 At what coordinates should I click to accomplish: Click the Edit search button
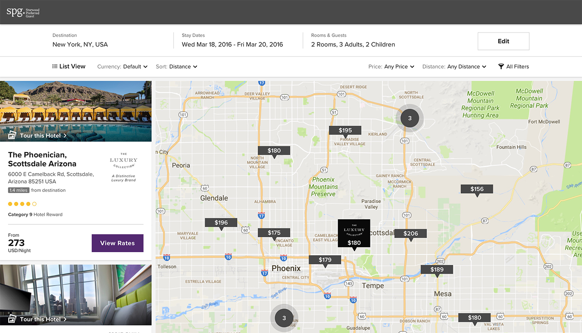point(503,41)
